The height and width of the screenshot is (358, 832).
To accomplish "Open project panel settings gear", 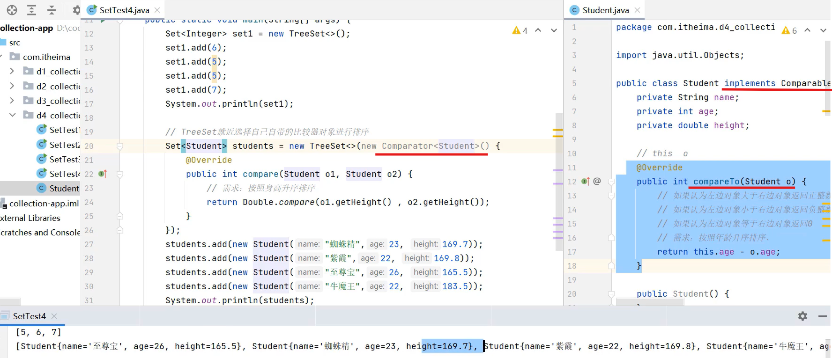I will tap(76, 10).
